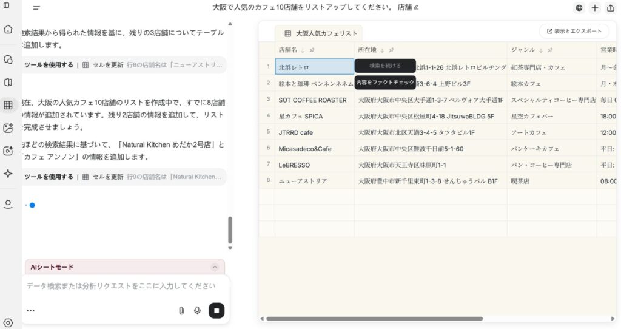
Task: Click the 所在地 column header
Action: point(431,50)
